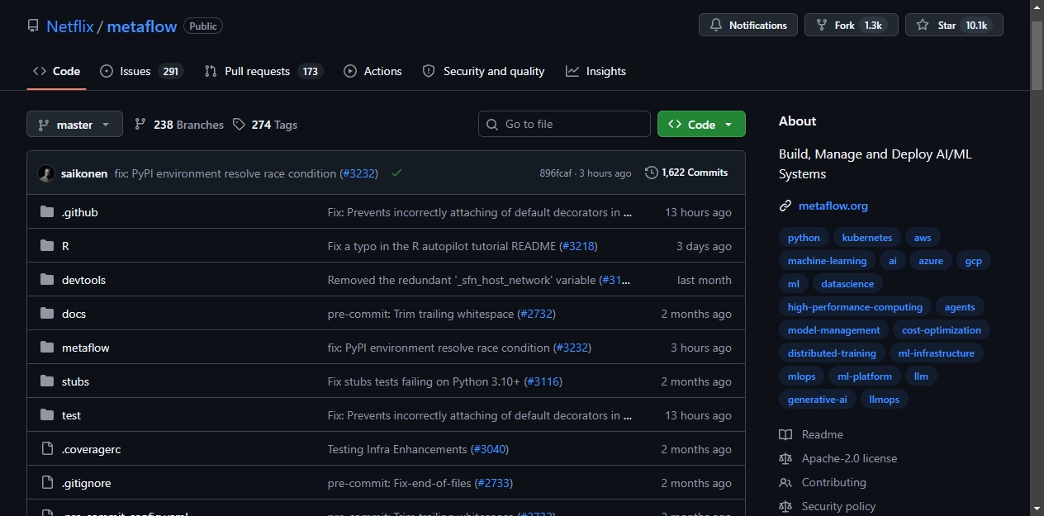This screenshot has height=516, width=1044.
Task: Click the Notifications button
Action: tap(748, 26)
